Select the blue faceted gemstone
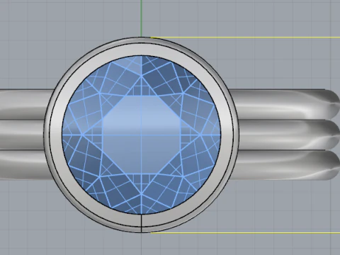Screen dimensions: 340x255 pyautogui.click(x=142, y=135)
